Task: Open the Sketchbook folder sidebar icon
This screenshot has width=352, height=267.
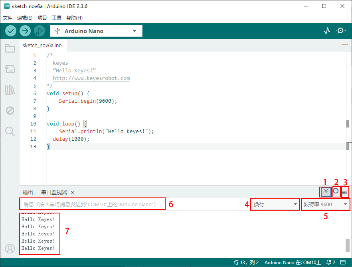Action: 10,48
